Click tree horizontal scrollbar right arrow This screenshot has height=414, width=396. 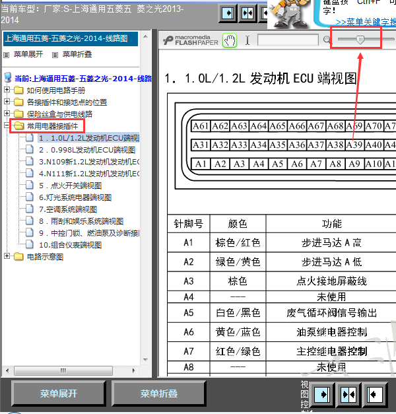coord(134,370)
